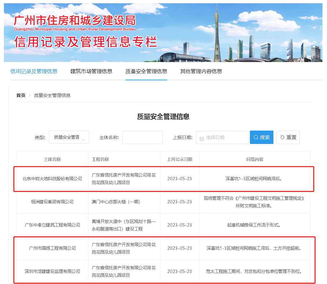This screenshot has width=327, height=284.
Task: Click the blue 搜索 button
Action: (262, 137)
